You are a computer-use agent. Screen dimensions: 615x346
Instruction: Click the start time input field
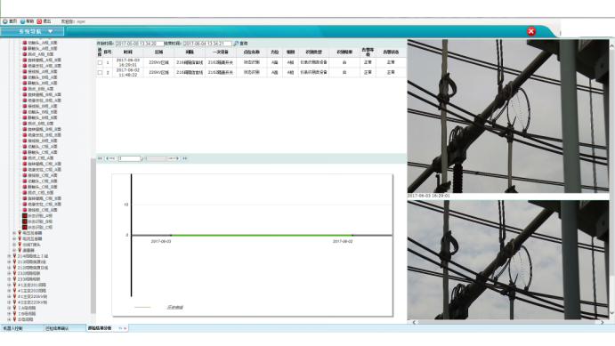[x=139, y=44]
